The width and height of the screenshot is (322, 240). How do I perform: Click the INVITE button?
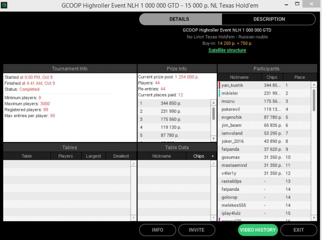click(197, 230)
